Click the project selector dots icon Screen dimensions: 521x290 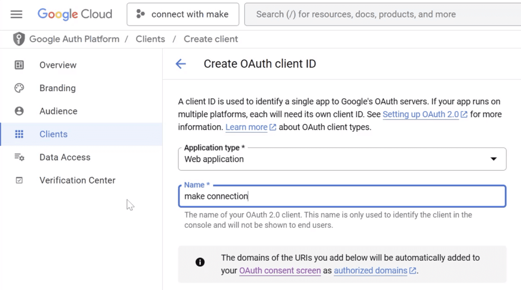(x=140, y=14)
